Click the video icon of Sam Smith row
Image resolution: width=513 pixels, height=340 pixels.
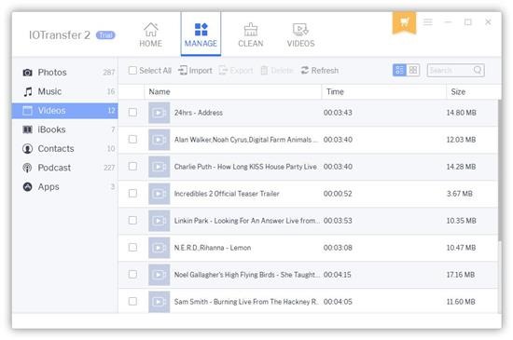(x=159, y=302)
